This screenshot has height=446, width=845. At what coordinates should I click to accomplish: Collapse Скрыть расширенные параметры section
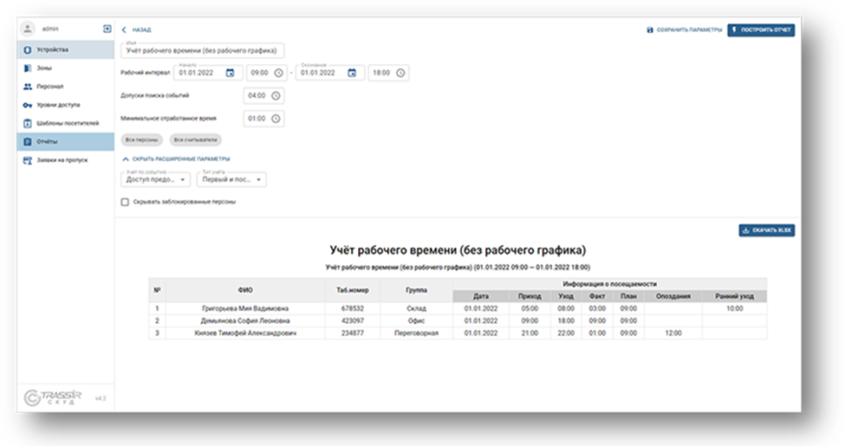(176, 158)
